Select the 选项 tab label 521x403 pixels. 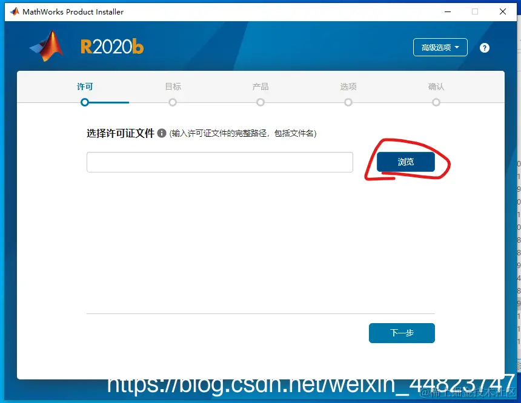pos(348,87)
